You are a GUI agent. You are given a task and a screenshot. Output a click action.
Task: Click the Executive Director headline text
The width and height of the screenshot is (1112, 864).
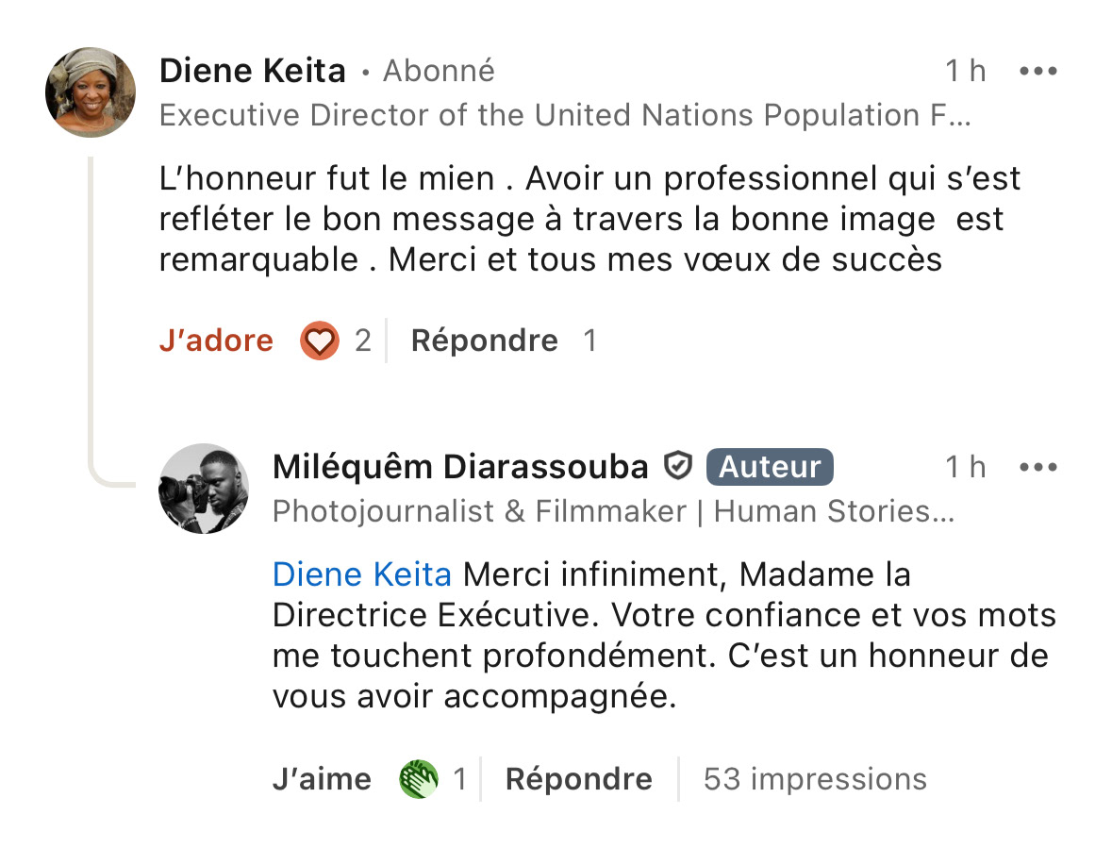pyautogui.click(x=564, y=115)
